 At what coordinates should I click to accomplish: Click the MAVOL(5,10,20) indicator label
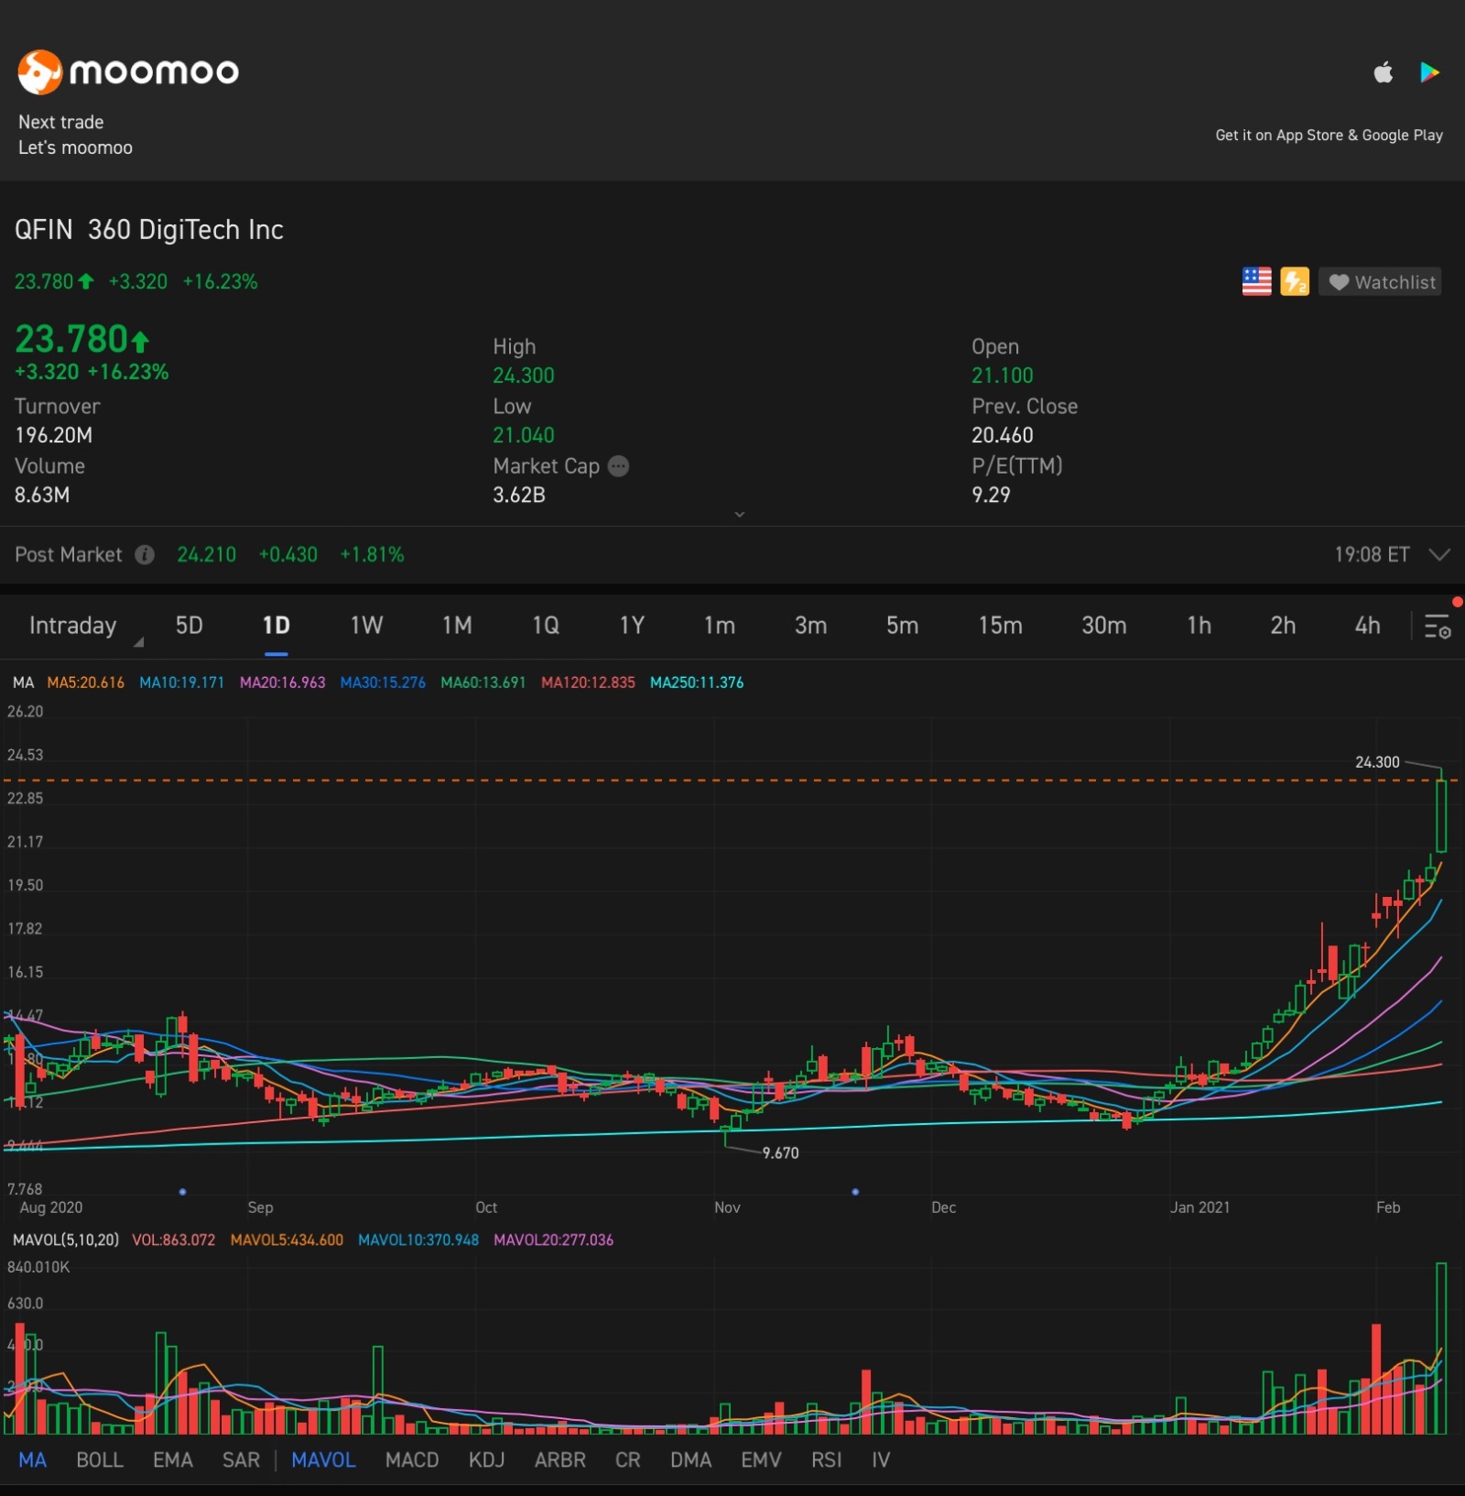click(x=66, y=1239)
